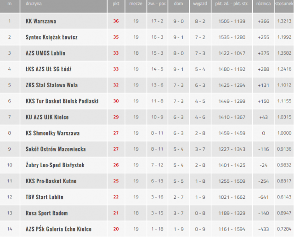Click KKS Pro-Basket Kutno team name

pyautogui.click(x=51, y=181)
